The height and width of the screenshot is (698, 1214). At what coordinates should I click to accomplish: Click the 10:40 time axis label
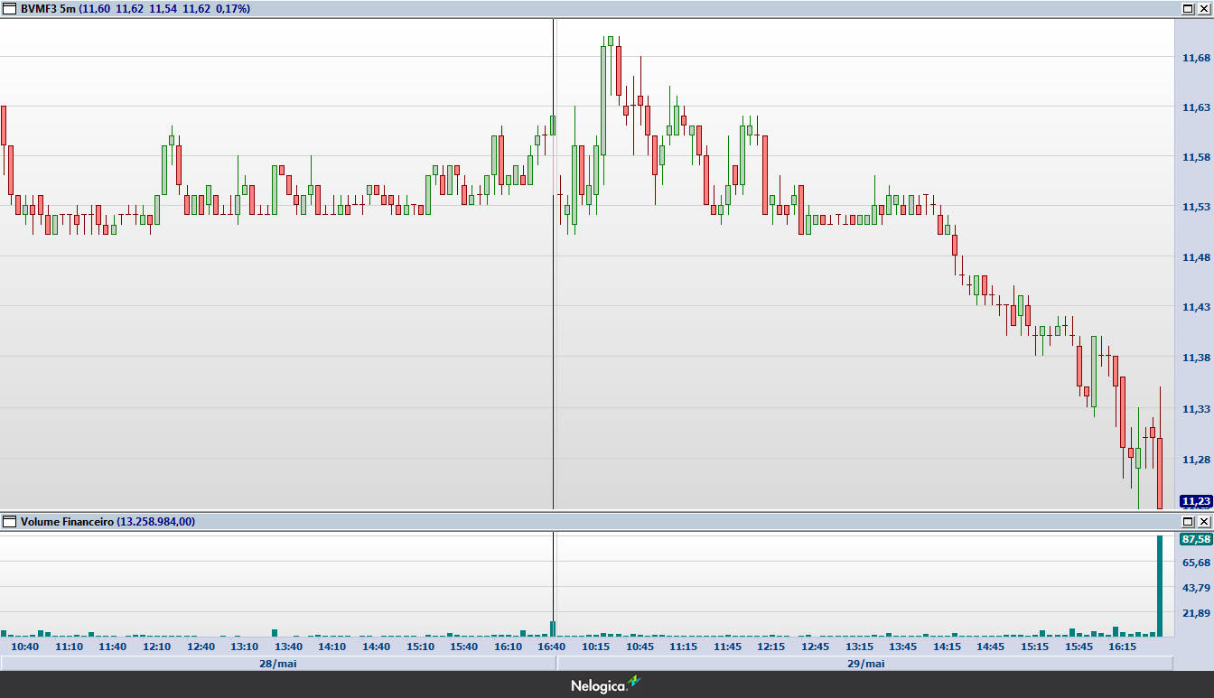pyautogui.click(x=24, y=647)
